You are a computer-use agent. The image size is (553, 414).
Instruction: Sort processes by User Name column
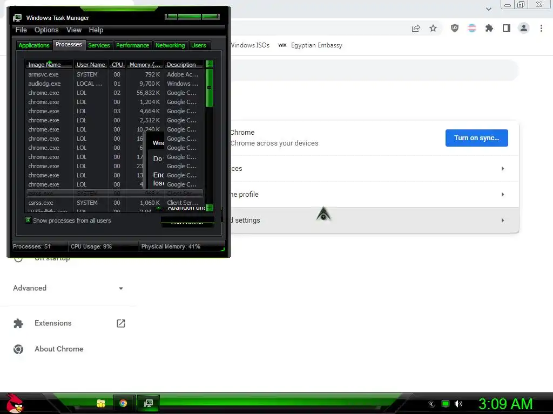(91, 65)
